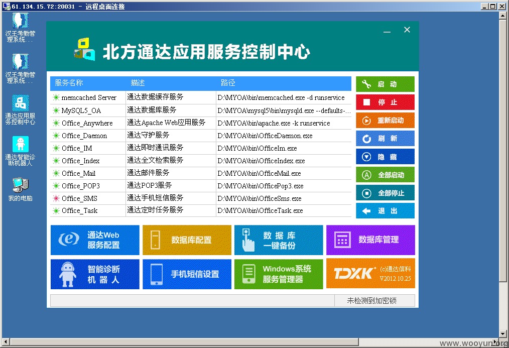The width and height of the screenshot is (509, 348).
Task: Open the 汉王考勤管理系统 desktop icon at top
Action: click(20, 27)
